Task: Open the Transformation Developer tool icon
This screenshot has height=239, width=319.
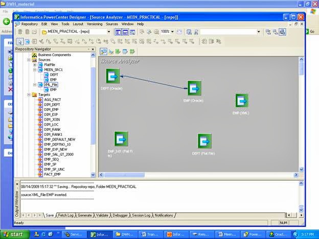Action: [x=118, y=52]
